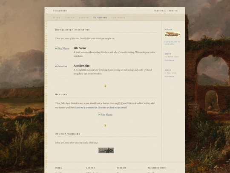The image size is (230, 173).
Task: Click the broken 'Another' image beside the second listing
Action: (61, 66)
